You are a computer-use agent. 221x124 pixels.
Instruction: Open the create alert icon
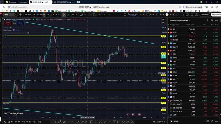coord(94,14)
